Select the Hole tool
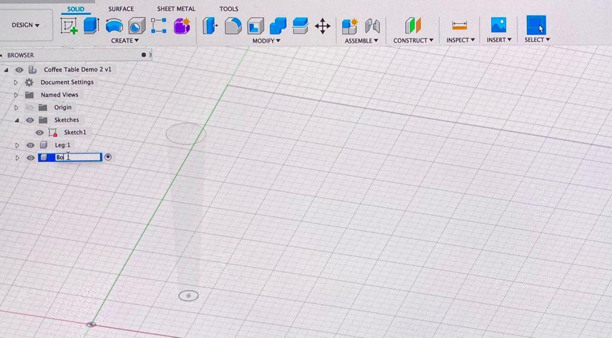This screenshot has height=338, width=612. [x=137, y=26]
